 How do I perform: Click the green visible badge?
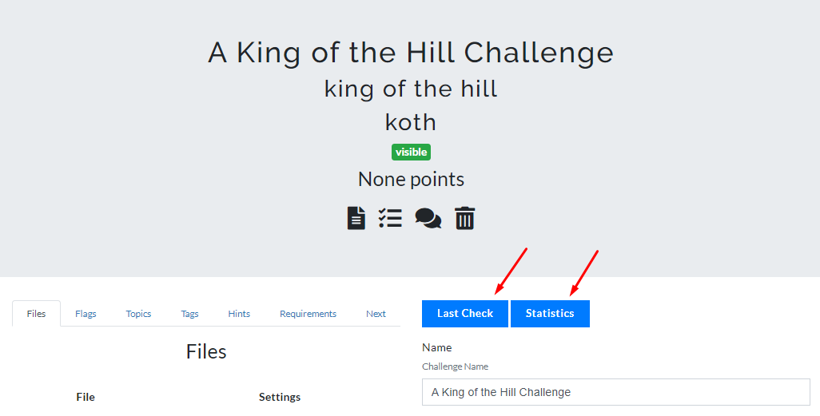411,152
